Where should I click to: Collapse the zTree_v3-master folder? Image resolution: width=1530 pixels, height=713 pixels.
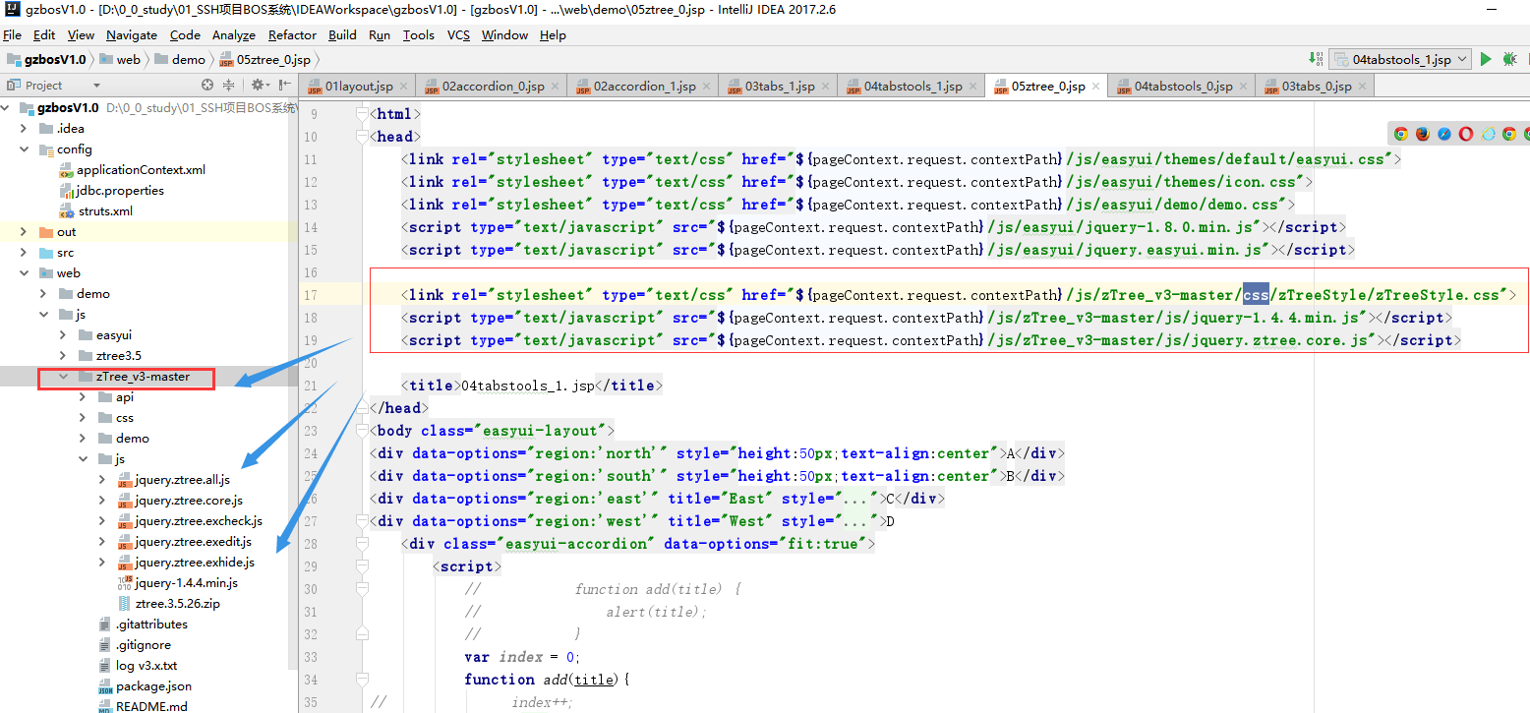[x=63, y=377]
